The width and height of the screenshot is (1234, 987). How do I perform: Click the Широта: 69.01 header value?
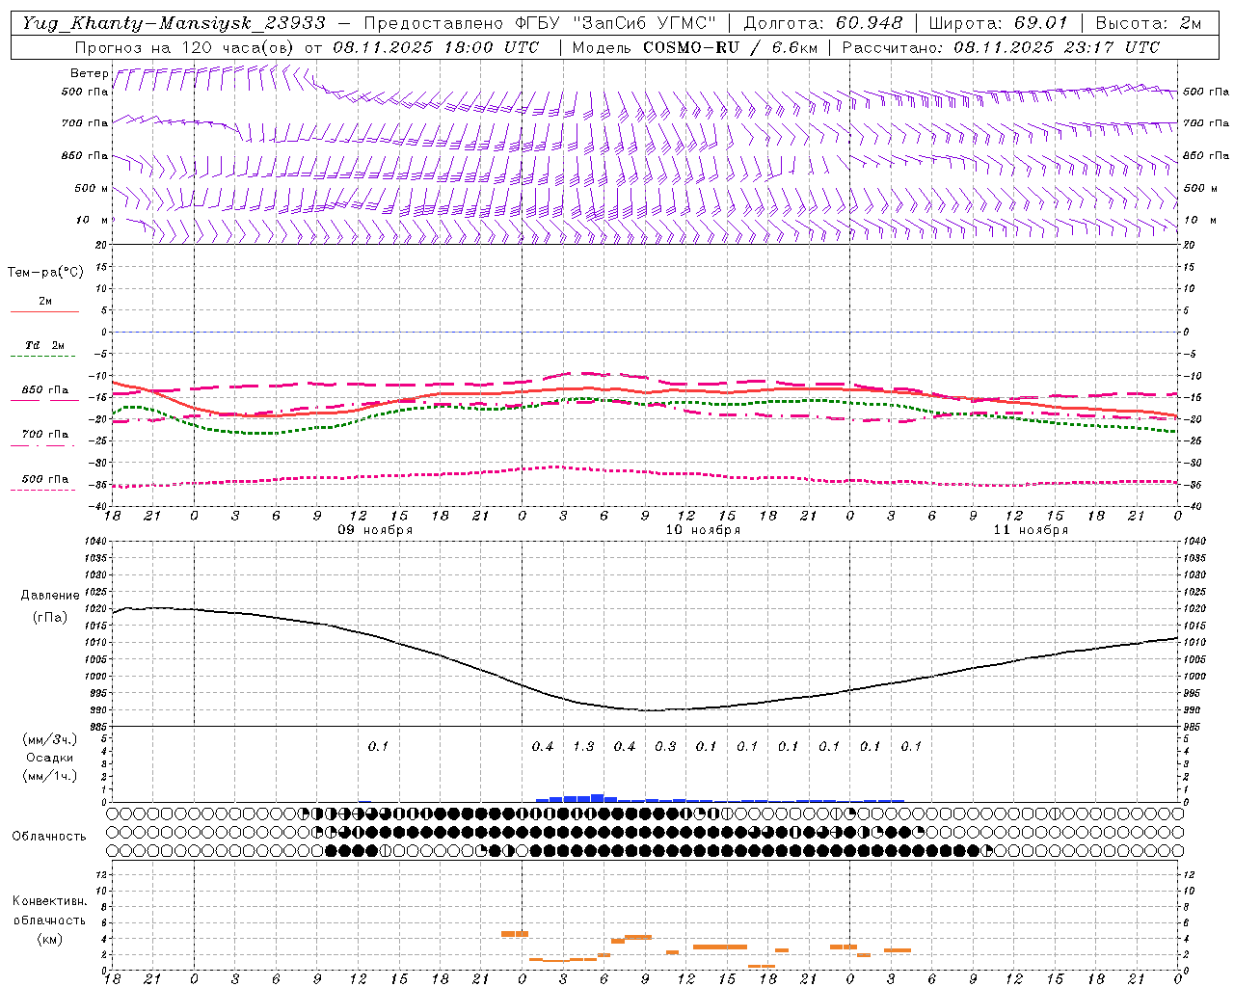pos(998,23)
